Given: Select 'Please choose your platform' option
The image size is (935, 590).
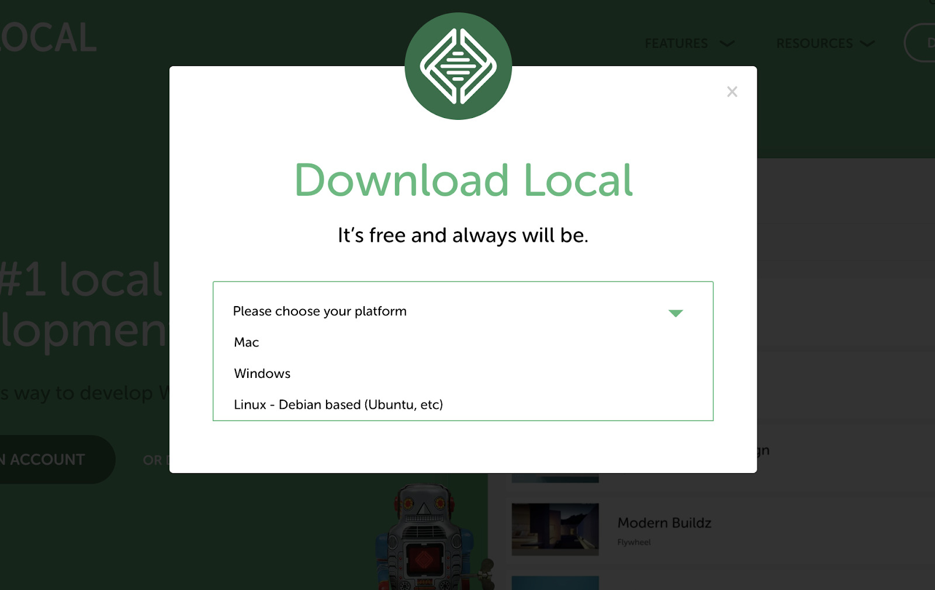Looking at the screenshot, I should pyautogui.click(x=320, y=311).
